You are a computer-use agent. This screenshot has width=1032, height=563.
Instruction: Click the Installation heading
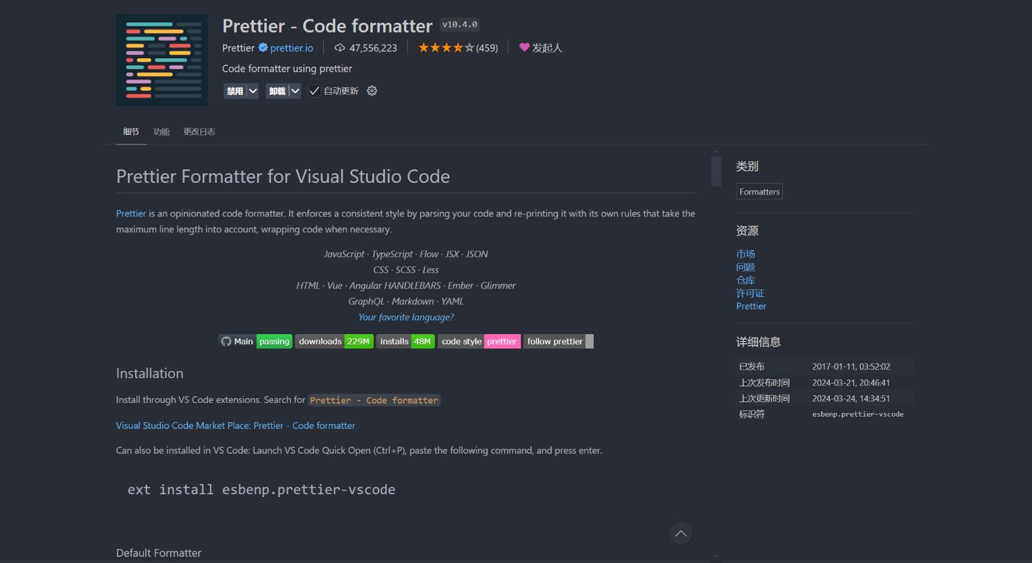149,373
